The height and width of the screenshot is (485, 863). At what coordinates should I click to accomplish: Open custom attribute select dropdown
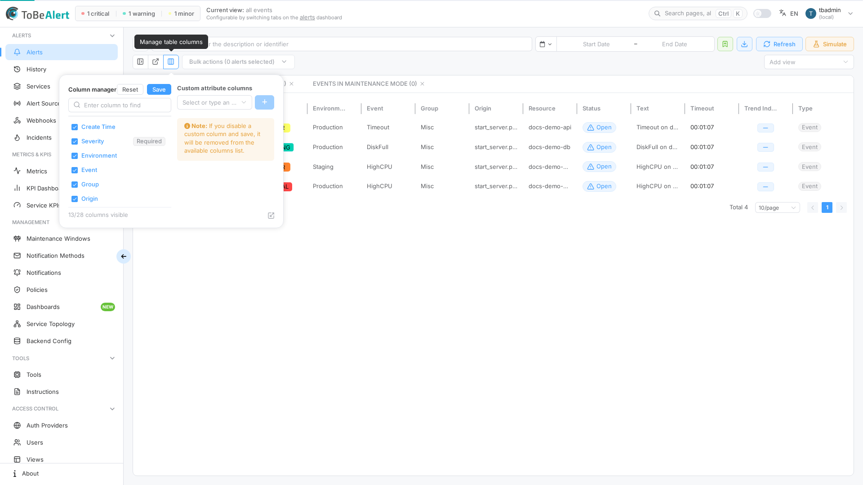[x=214, y=102]
